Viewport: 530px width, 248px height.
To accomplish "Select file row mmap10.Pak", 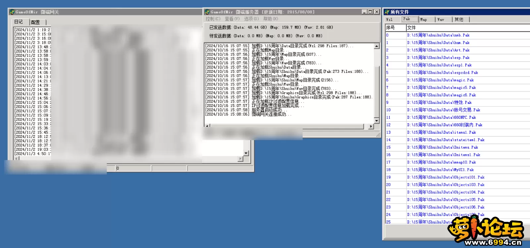I will point(457,162).
